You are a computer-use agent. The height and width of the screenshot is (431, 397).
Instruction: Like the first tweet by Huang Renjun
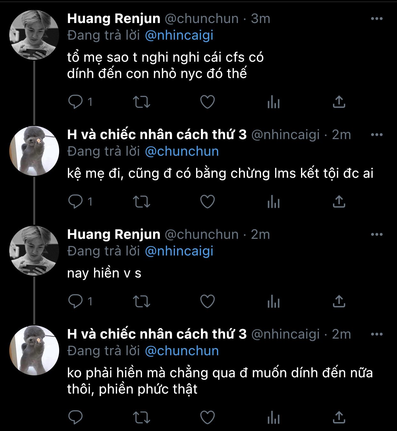[207, 102]
